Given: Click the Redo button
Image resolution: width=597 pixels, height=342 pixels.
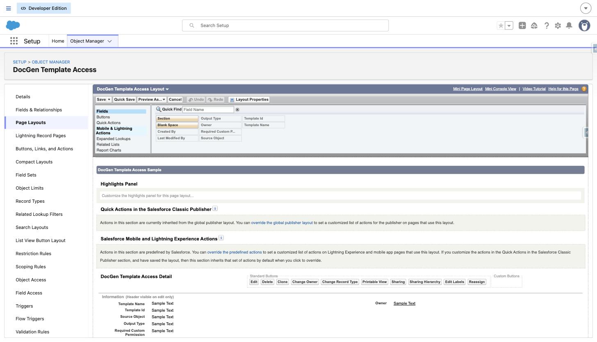Looking at the screenshot, I should point(215,100).
